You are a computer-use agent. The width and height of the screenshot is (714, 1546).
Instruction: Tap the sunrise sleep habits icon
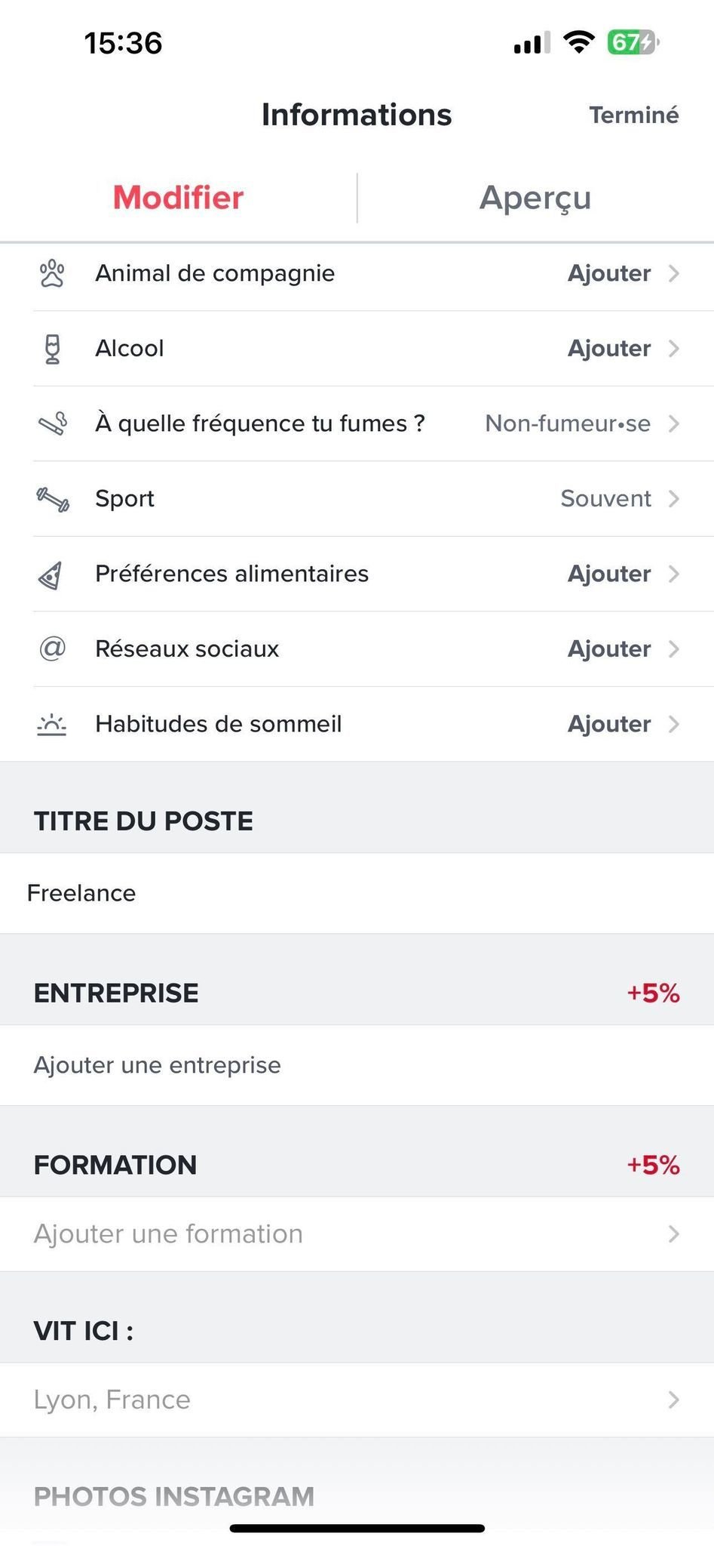click(x=52, y=725)
